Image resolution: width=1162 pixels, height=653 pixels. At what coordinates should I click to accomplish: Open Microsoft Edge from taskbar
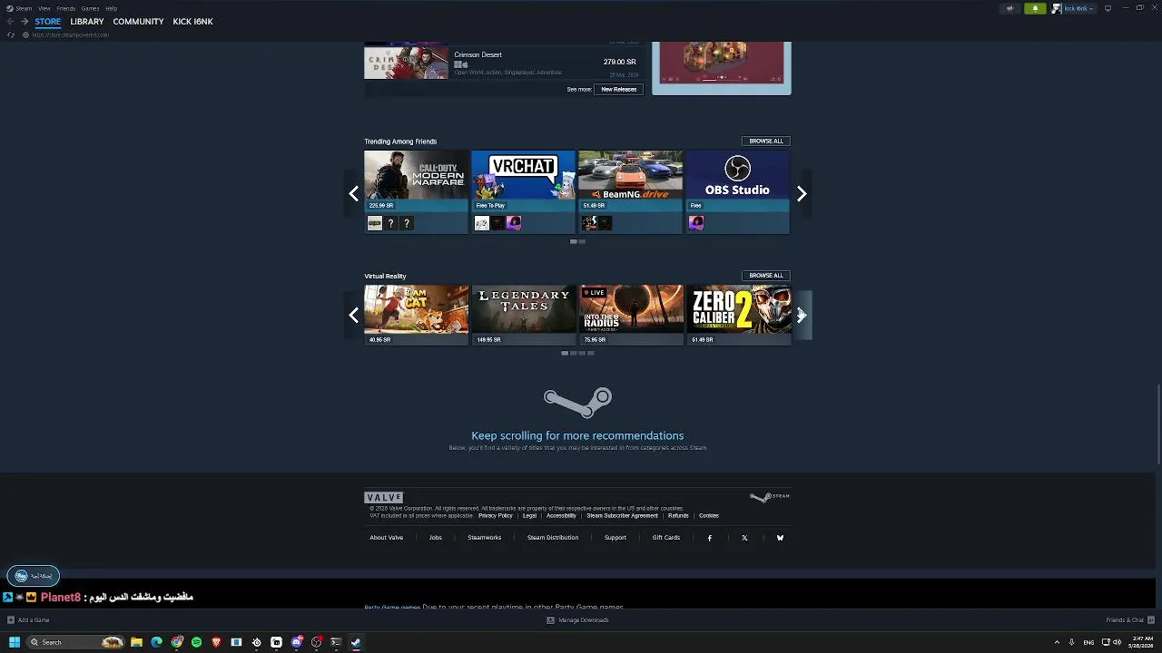coord(156,642)
